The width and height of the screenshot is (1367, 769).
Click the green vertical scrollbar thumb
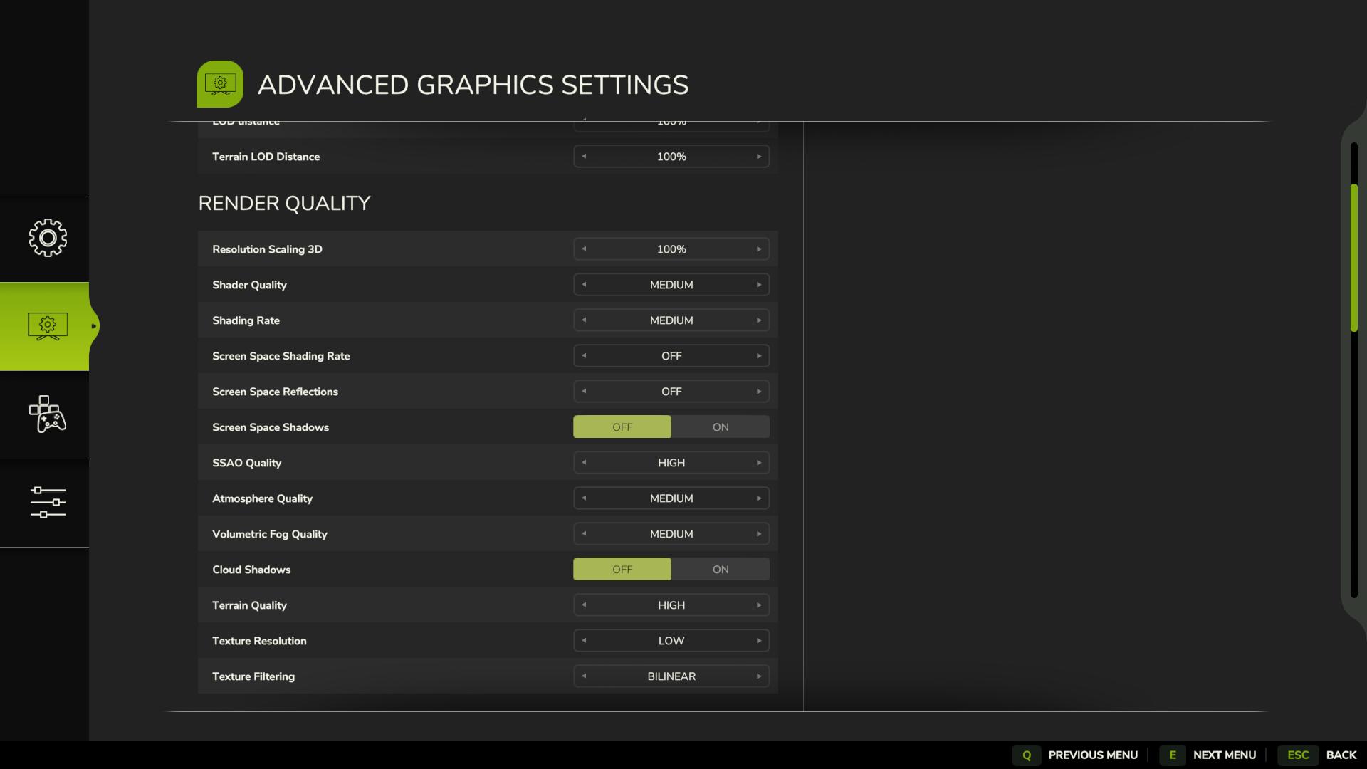[x=1354, y=258]
